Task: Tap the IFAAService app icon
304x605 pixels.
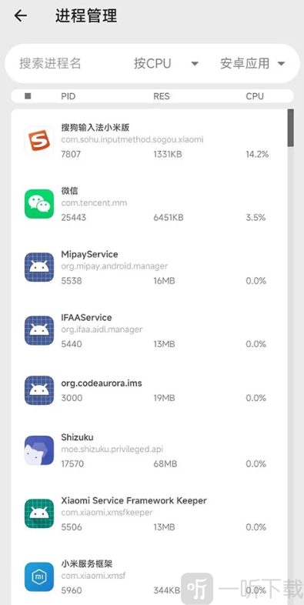Action: 39,331
